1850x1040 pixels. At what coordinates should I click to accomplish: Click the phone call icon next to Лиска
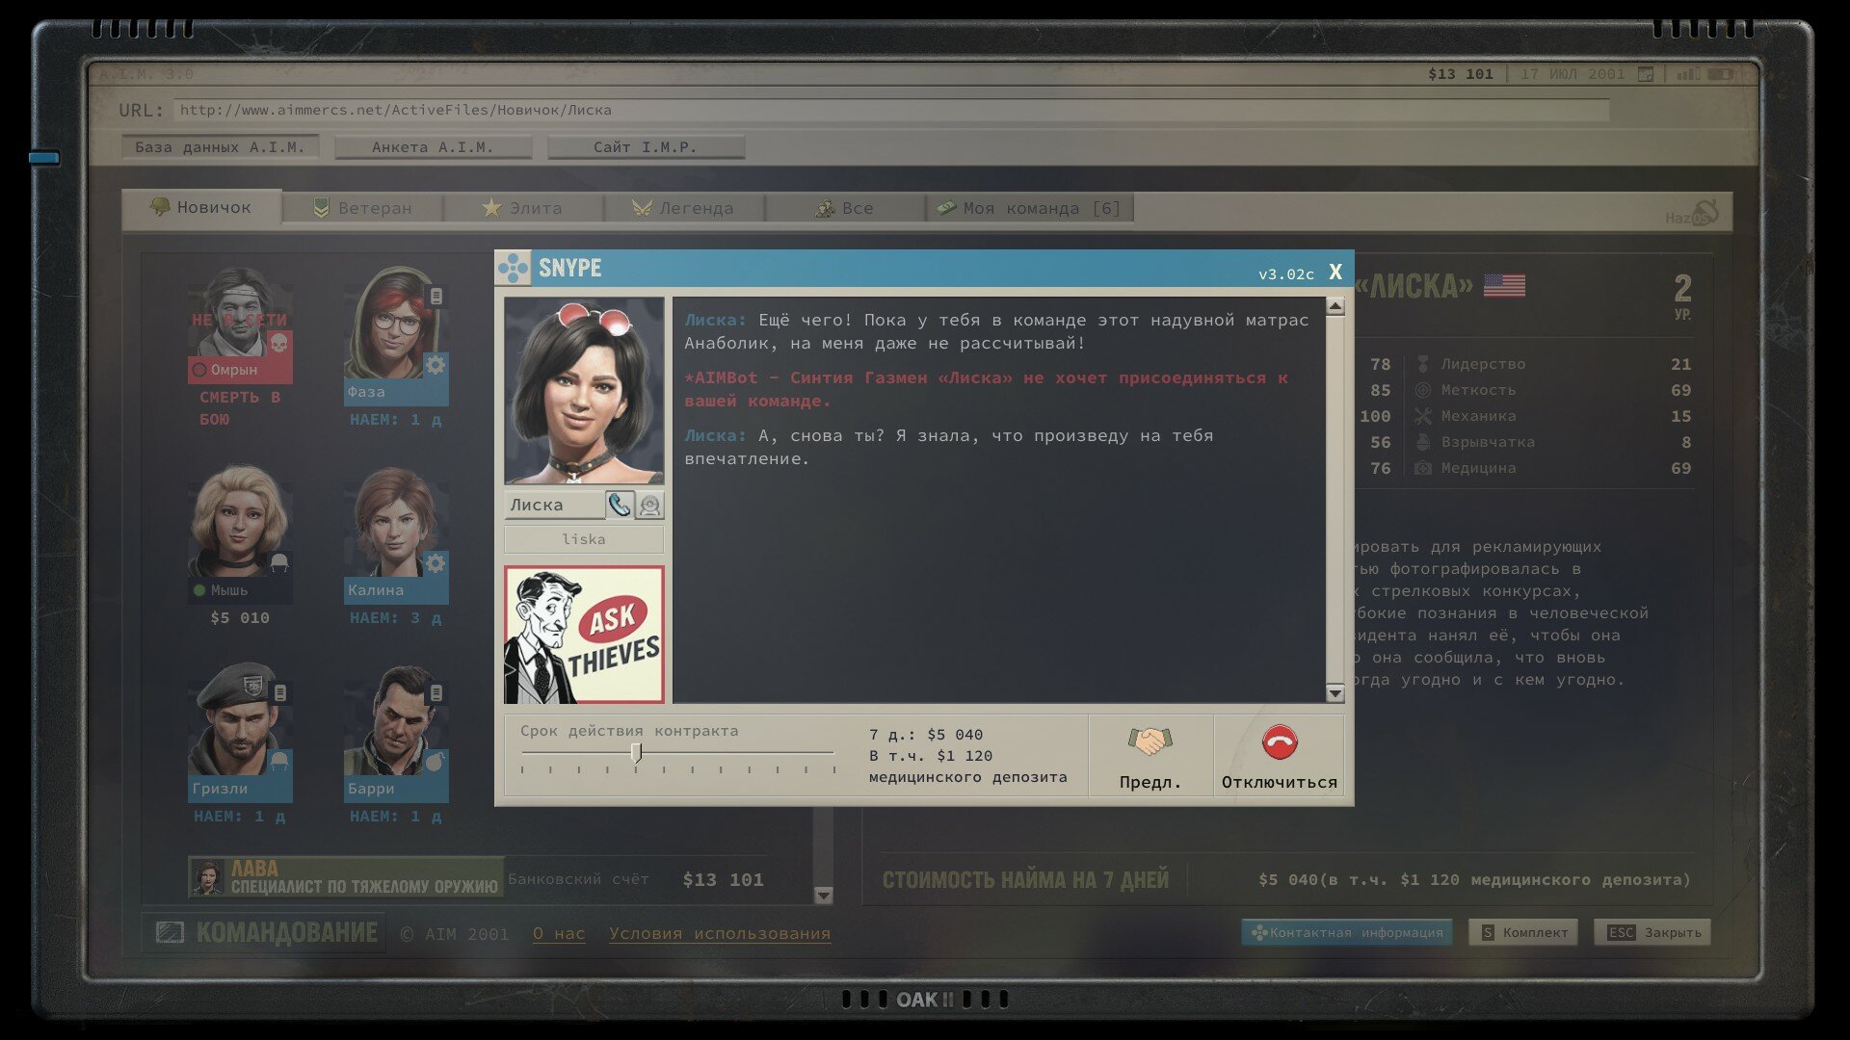coord(620,505)
